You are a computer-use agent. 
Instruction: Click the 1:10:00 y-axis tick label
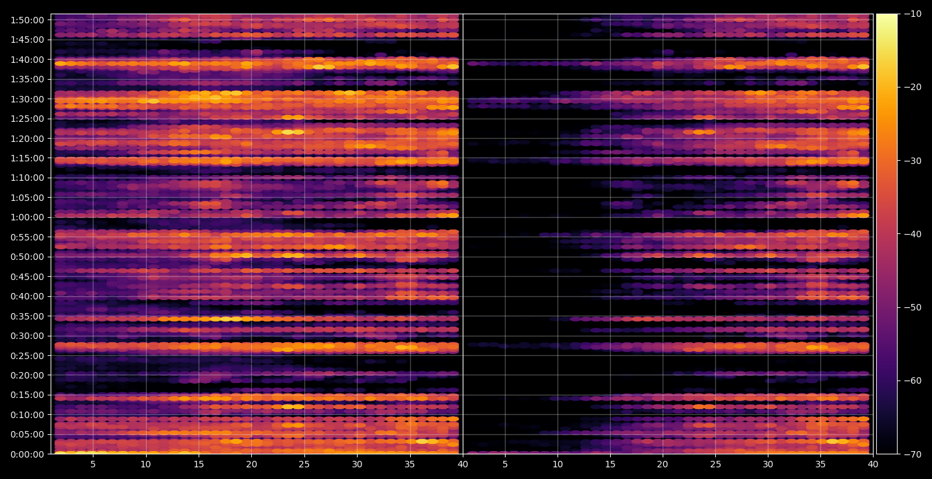pos(27,178)
